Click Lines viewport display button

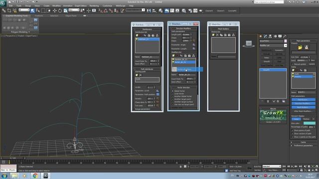click(x=296, y=119)
